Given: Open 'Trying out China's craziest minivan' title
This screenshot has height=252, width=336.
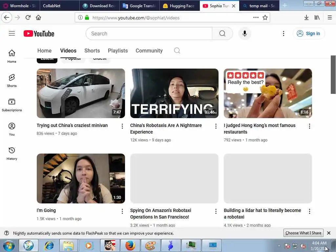Looking at the screenshot, I should pyautogui.click(x=72, y=125).
